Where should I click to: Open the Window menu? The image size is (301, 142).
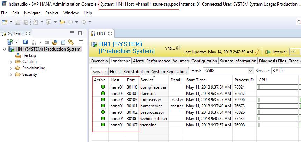71,13
